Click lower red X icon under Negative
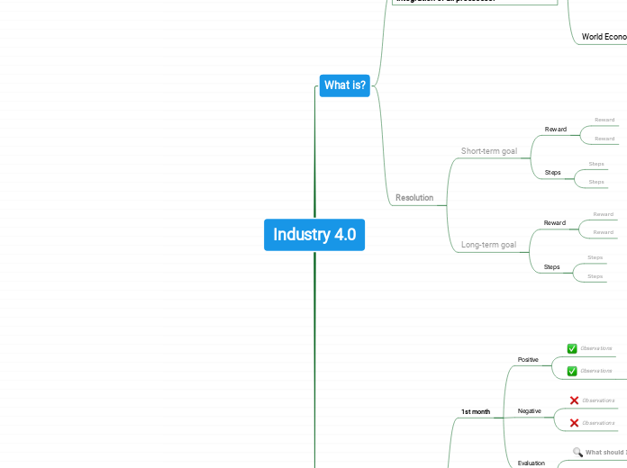627x468 pixels. click(x=574, y=423)
